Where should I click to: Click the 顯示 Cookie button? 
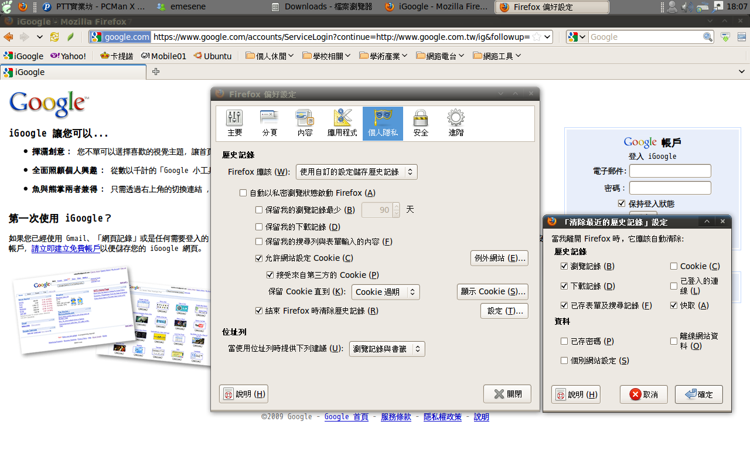tap(492, 291)
